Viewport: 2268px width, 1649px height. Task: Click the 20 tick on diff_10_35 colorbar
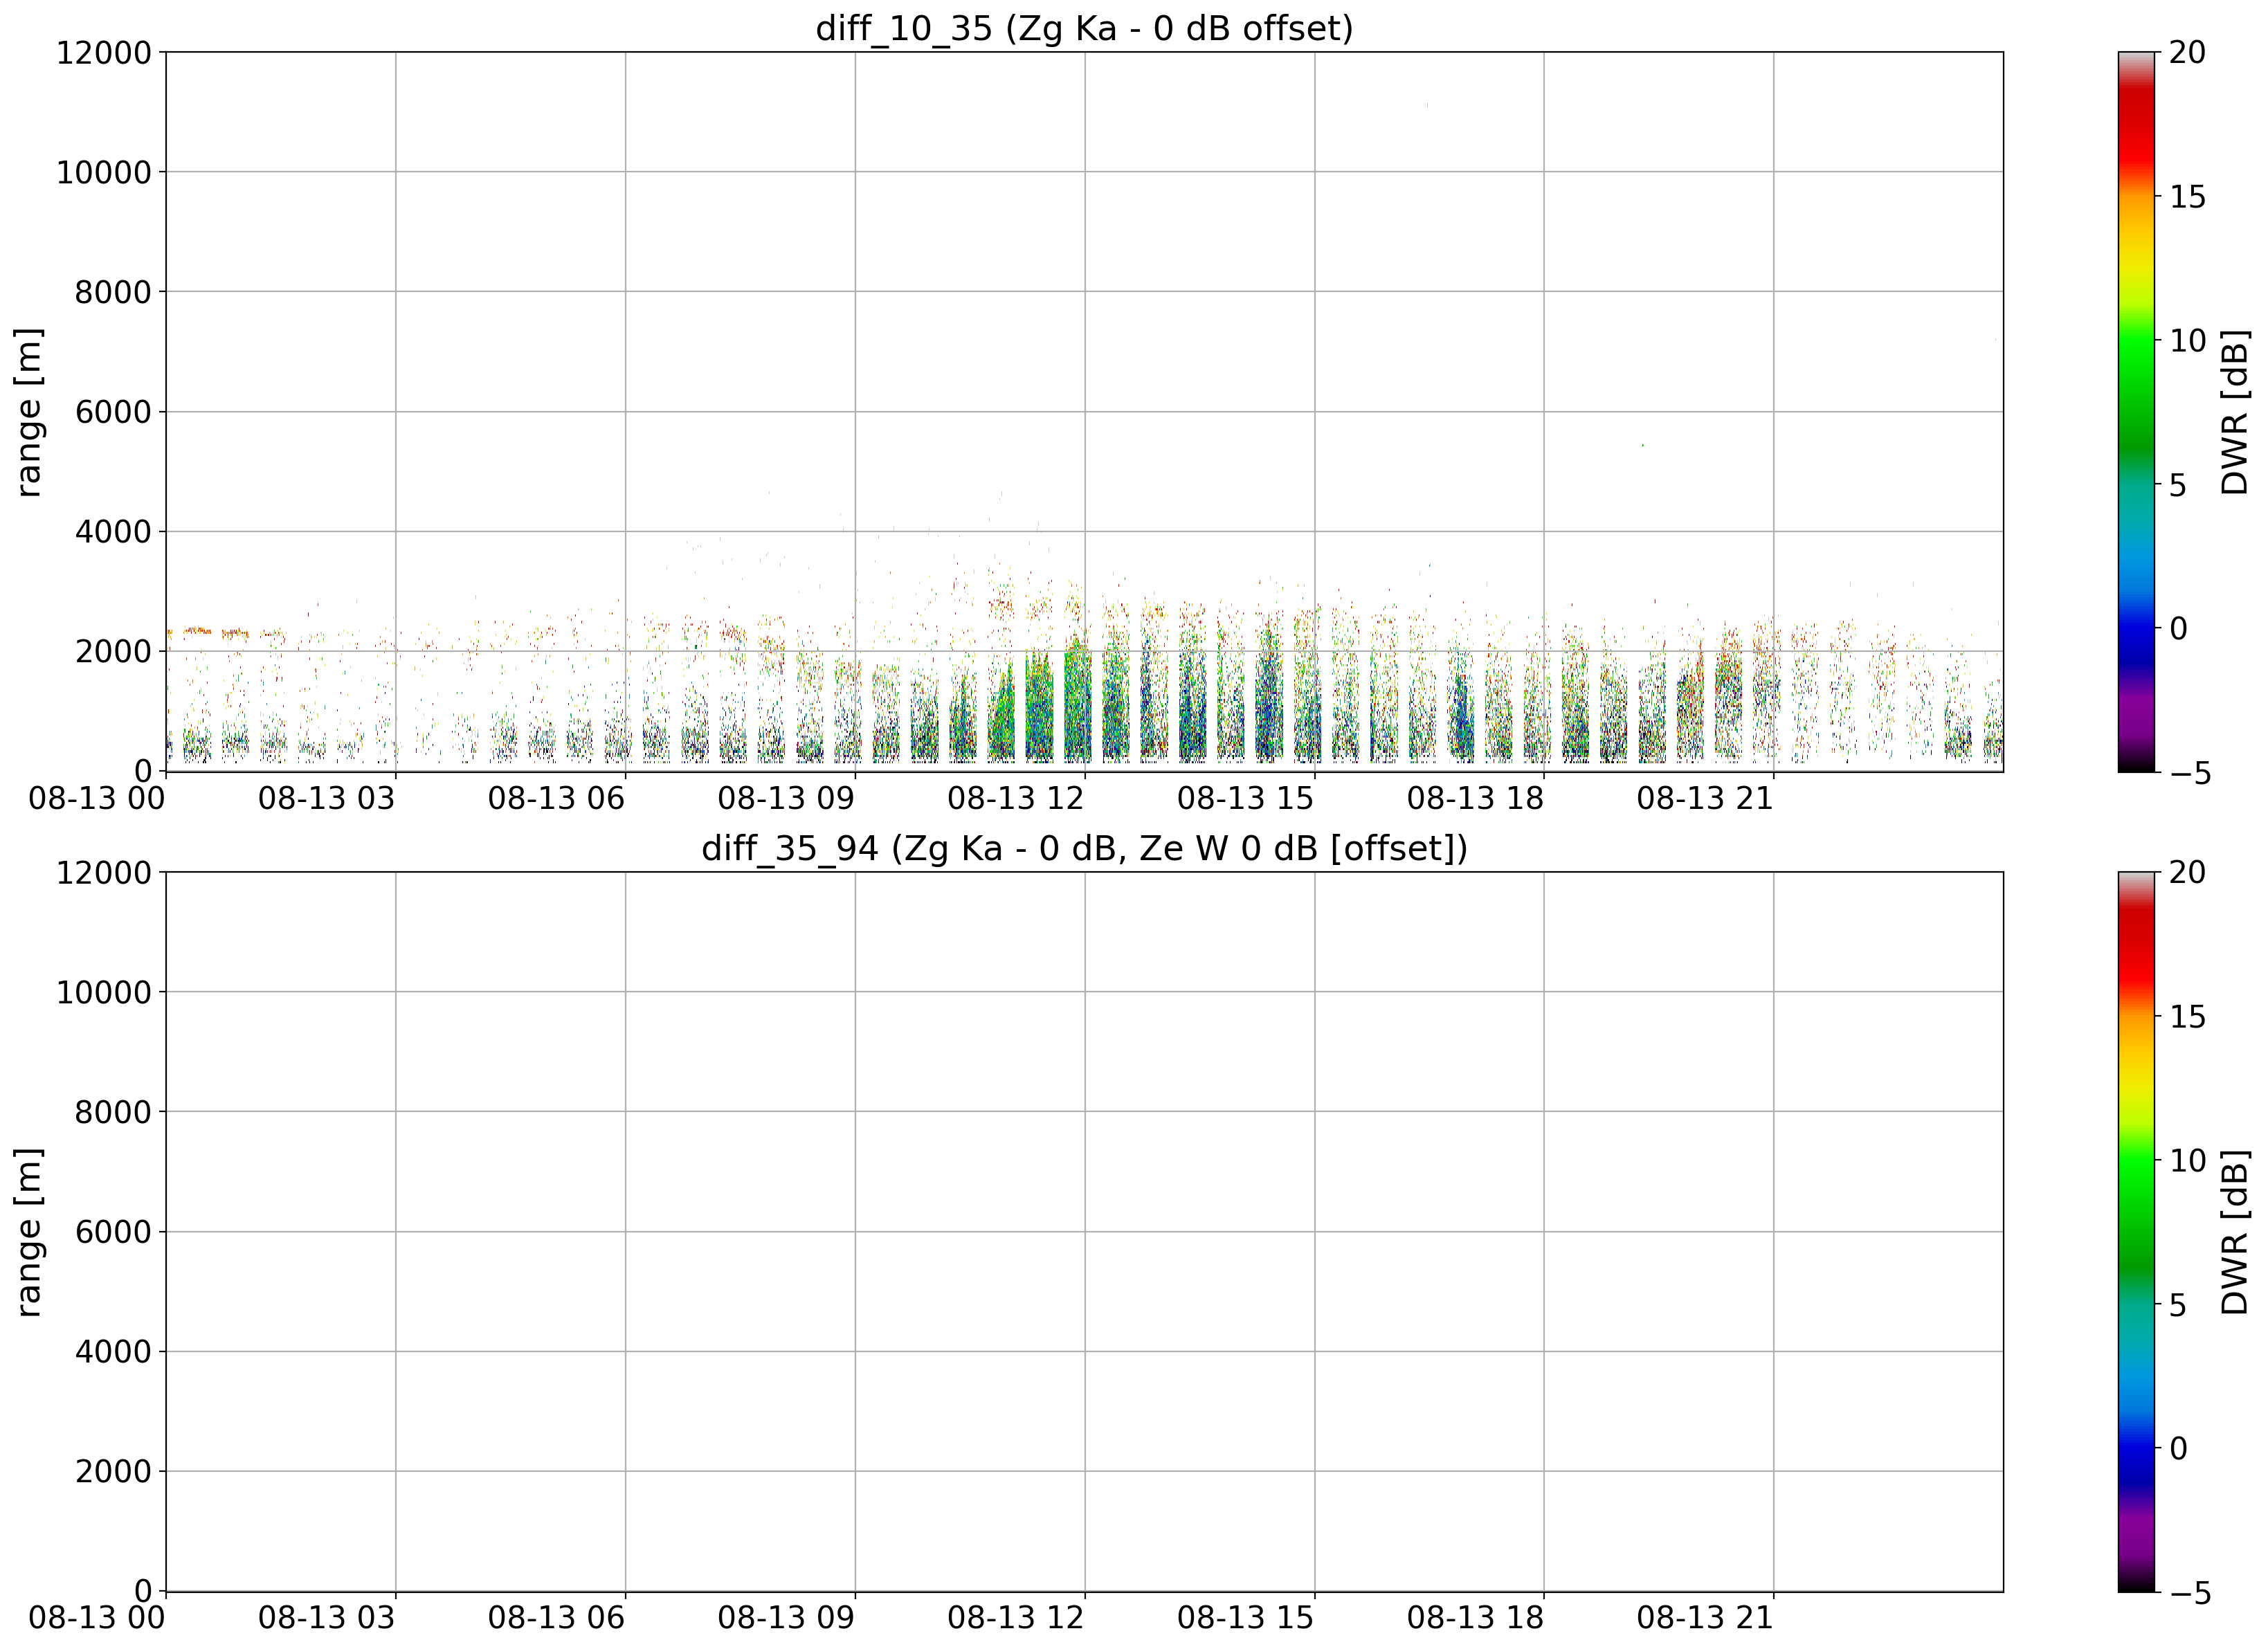click(x=2187, y=52)
